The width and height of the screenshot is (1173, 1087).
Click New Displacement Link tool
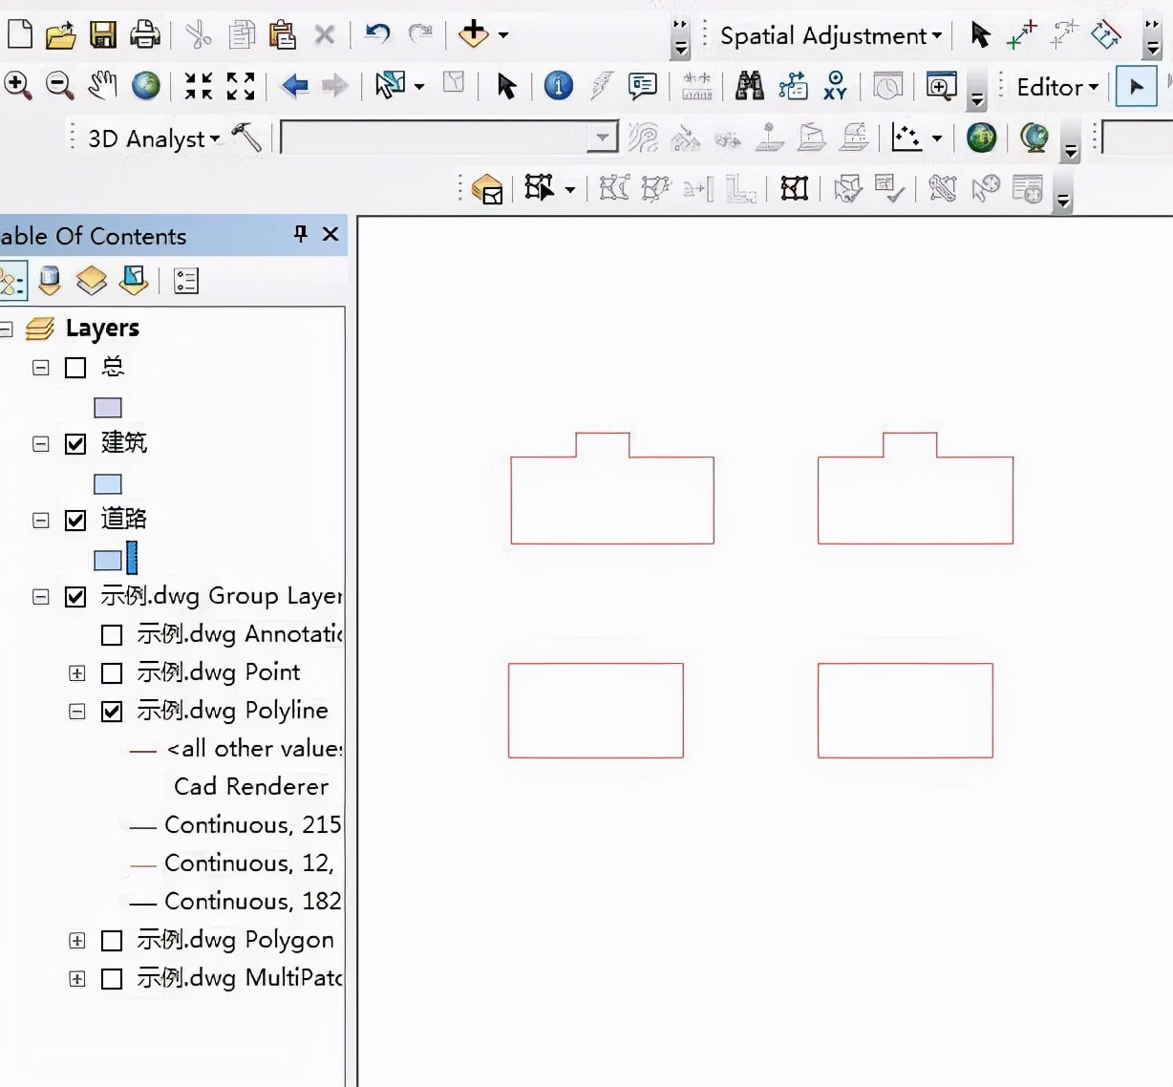[x=1022, y=35]
